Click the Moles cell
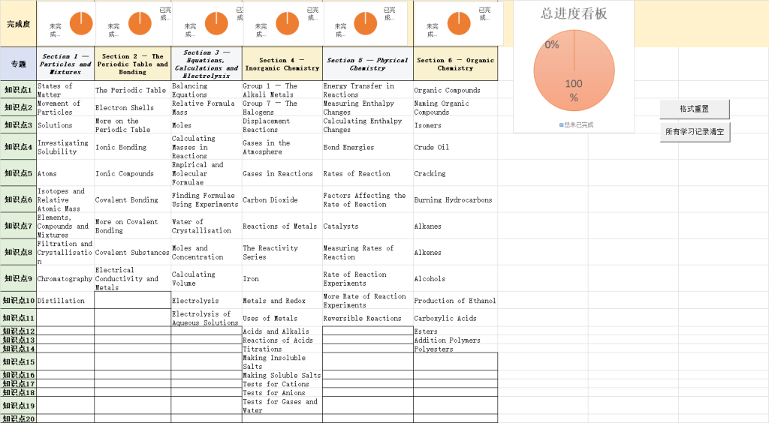Screen dimensions: 769x423 click(x=207, y=125)
